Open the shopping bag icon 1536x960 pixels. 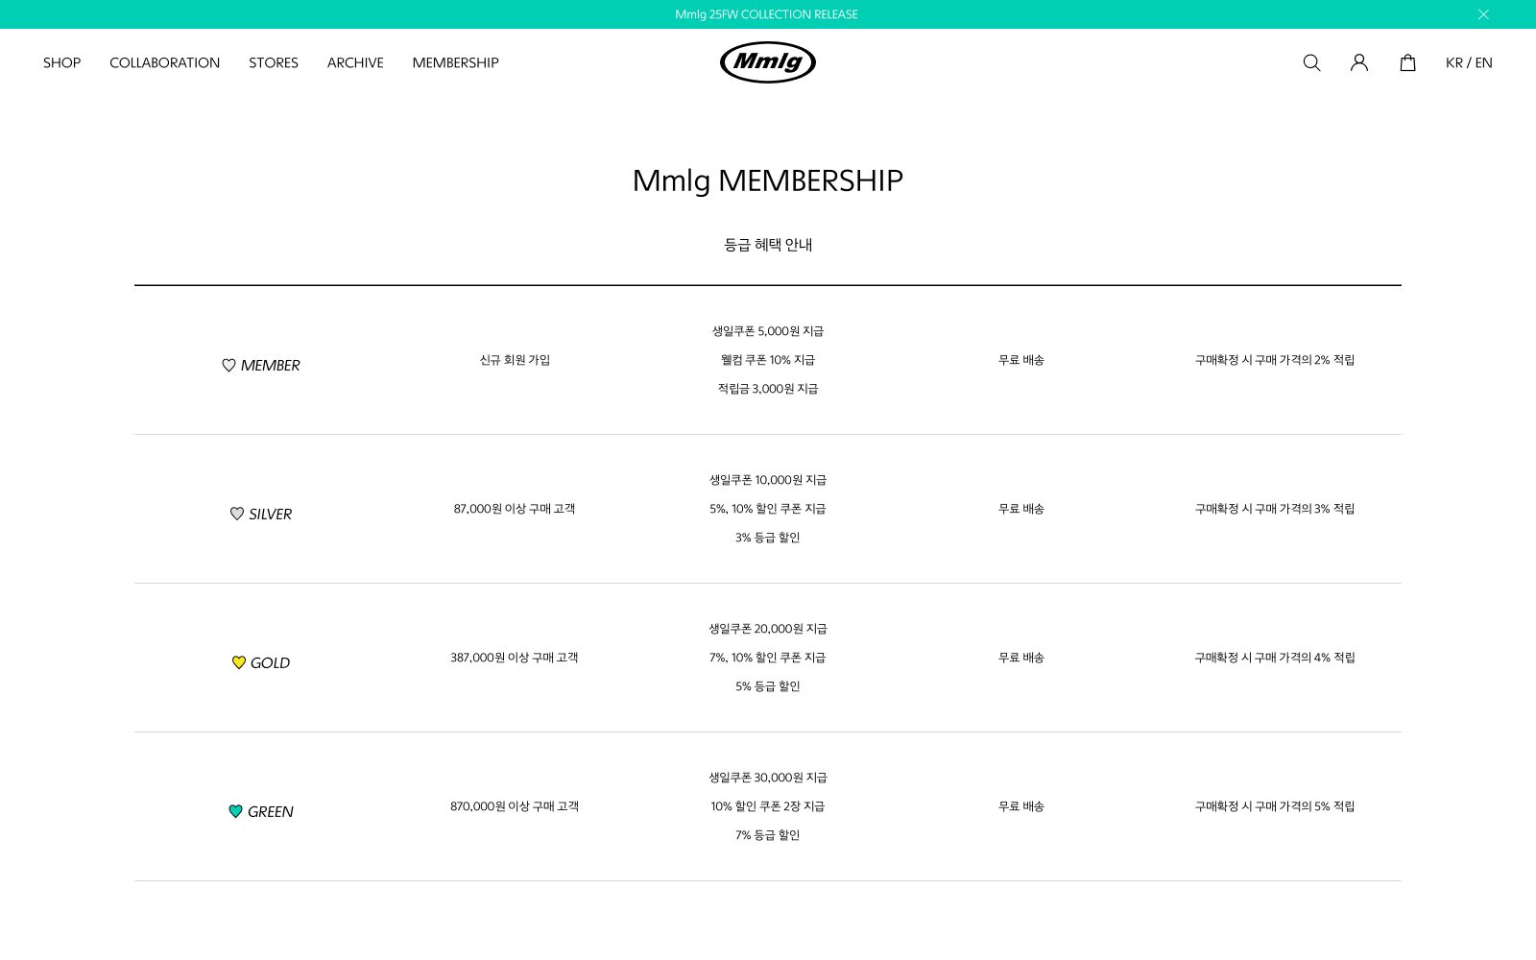coord(1407,62)
